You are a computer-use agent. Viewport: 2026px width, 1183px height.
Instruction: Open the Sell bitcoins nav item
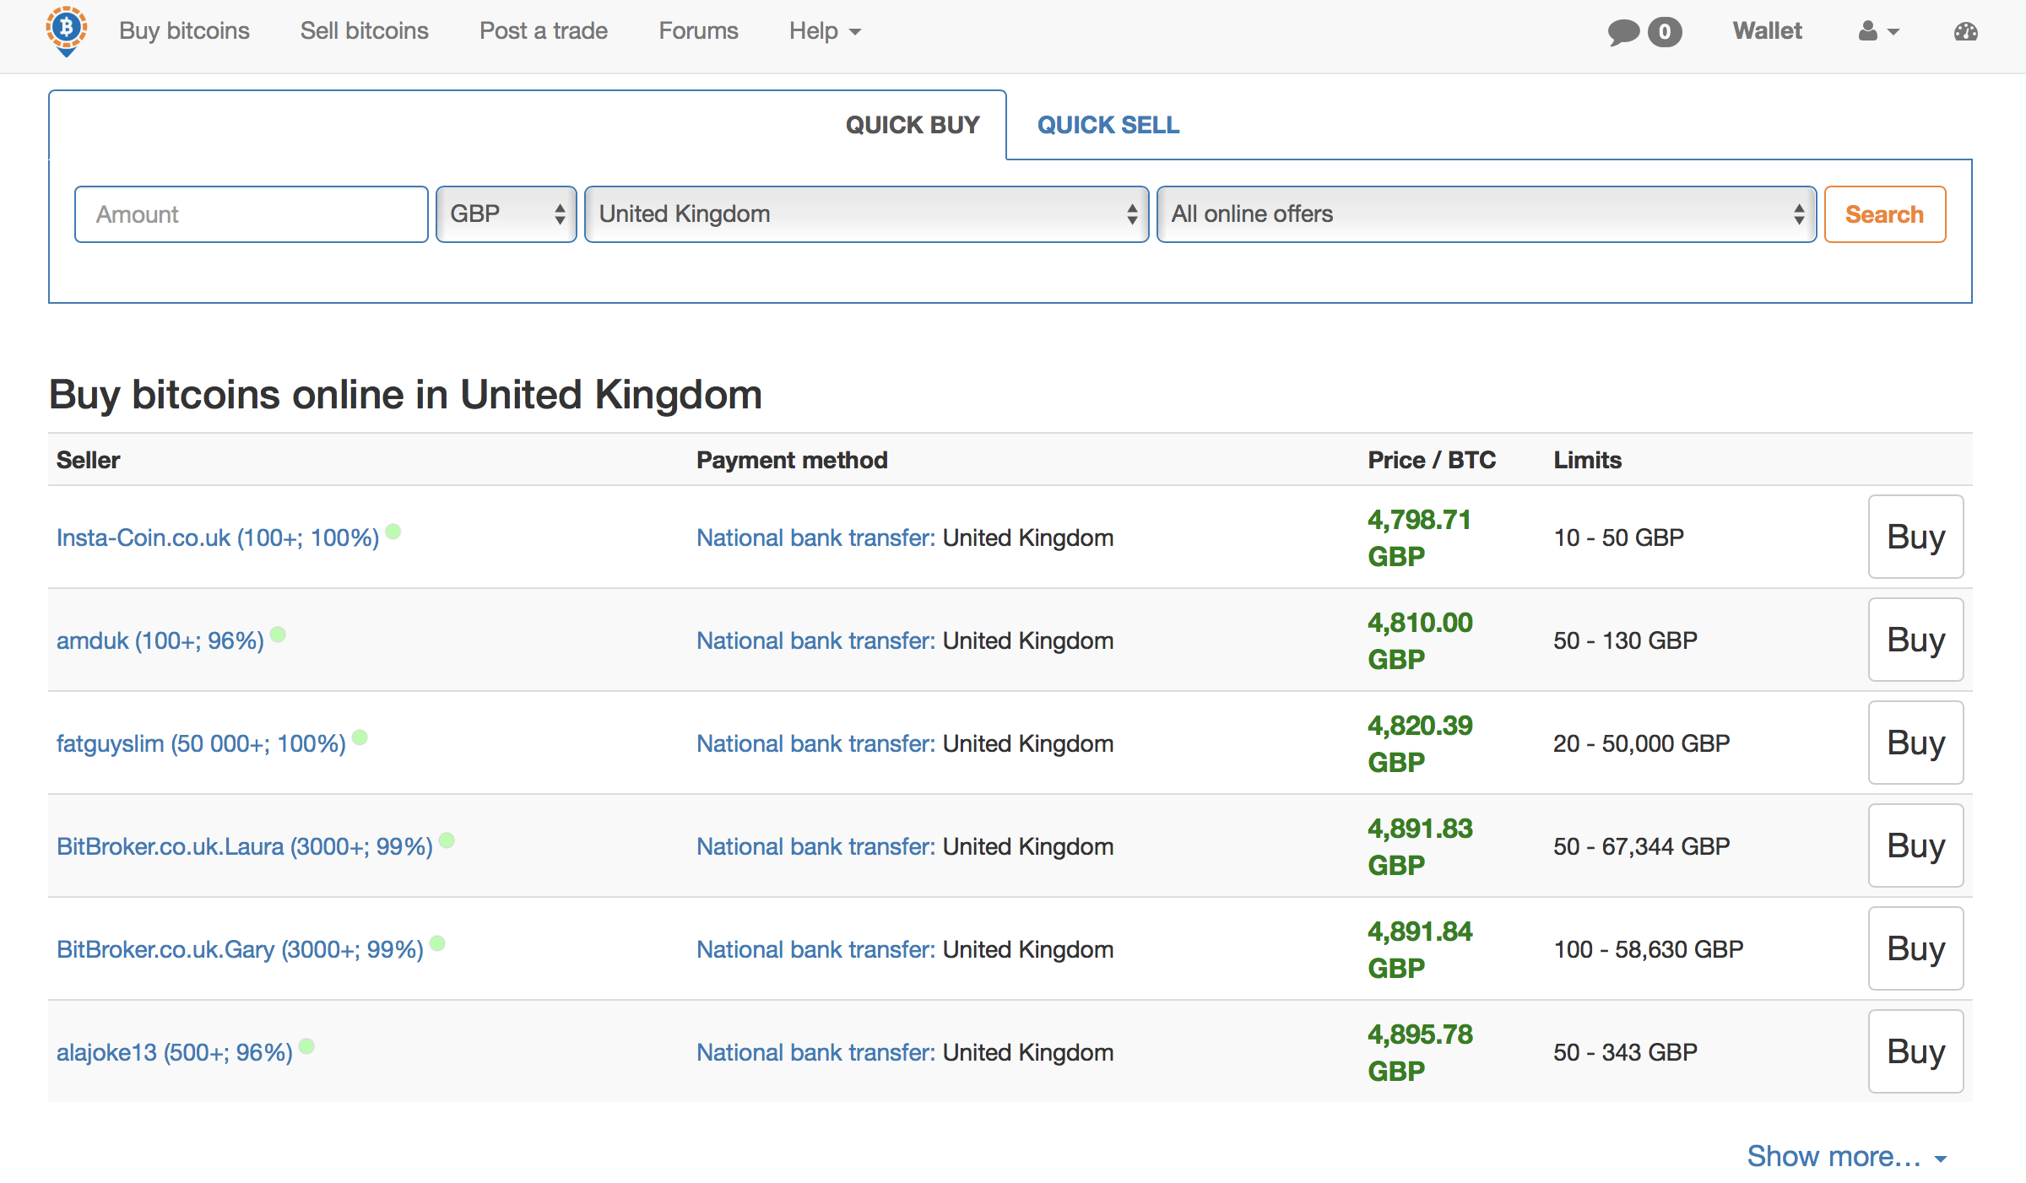click(x=365, y=30)
